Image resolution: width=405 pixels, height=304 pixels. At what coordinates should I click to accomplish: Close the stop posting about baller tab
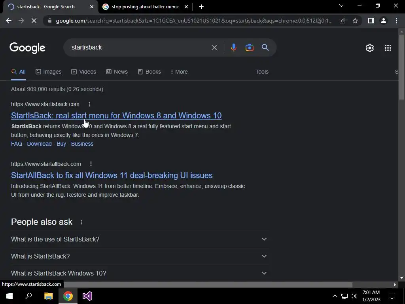point(186,7)
